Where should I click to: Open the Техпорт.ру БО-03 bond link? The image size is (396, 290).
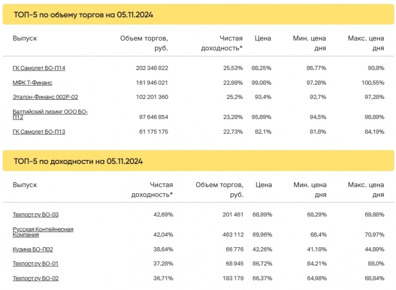[36, 214]
